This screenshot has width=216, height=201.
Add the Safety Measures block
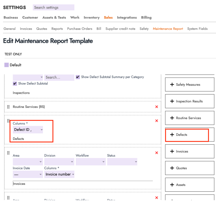[x=190, y=85]
